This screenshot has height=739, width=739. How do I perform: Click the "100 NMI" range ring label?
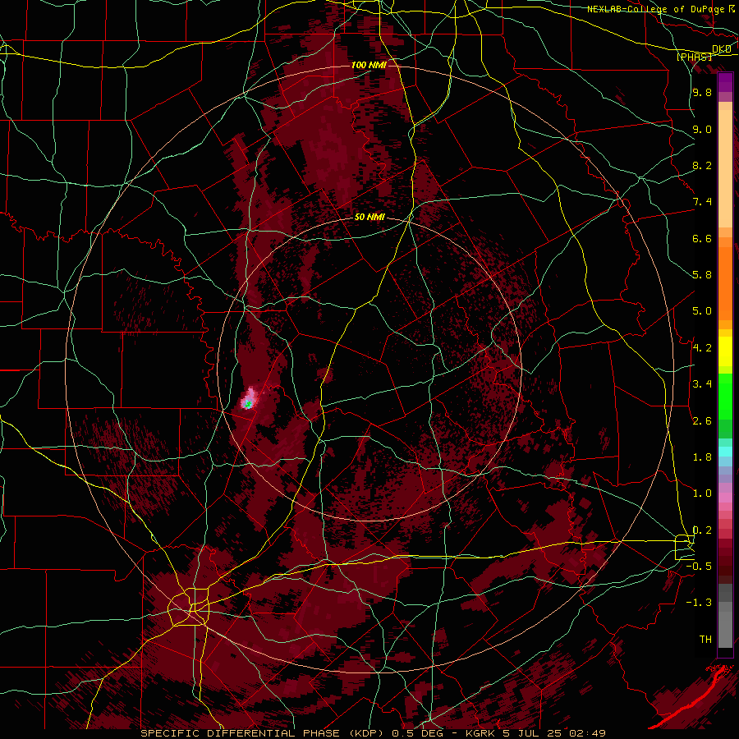(x=369, y=65)
